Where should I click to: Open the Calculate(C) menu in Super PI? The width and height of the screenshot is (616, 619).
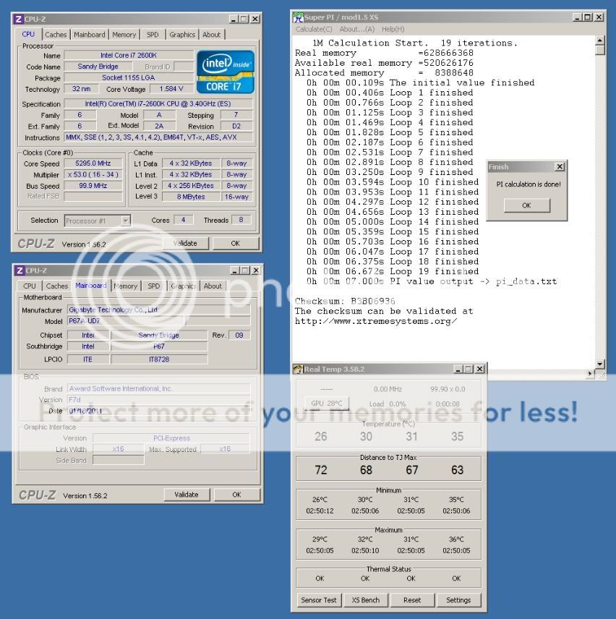pos(314,29)
